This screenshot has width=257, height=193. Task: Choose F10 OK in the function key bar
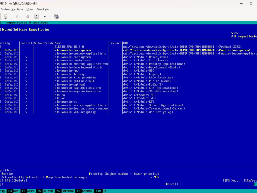[x=101, y=191]
